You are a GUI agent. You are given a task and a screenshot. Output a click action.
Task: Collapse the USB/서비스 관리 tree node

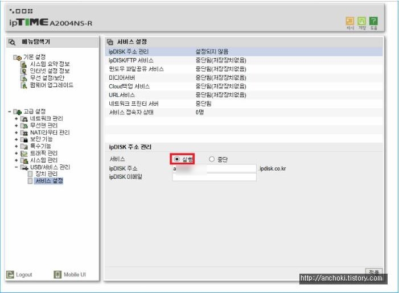coord(17,167)
